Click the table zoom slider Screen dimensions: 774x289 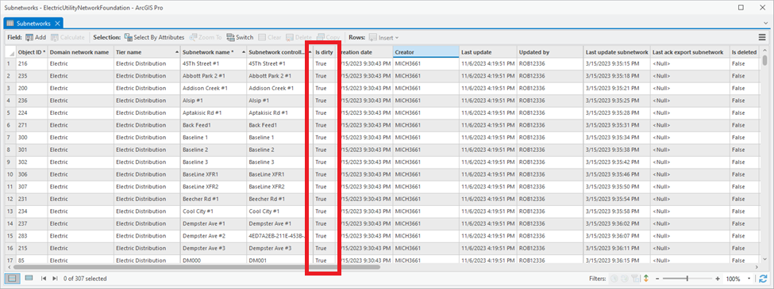pos(687,279)
